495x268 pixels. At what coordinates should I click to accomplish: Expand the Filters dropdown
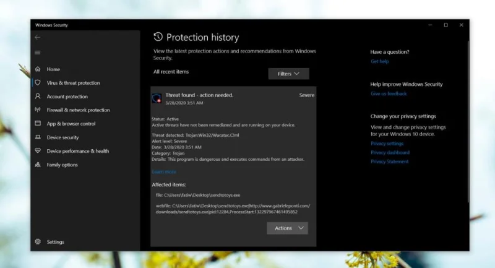288,74
